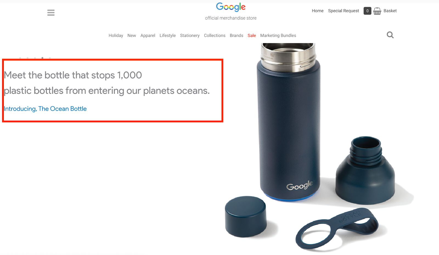Click the Google logo

231,7
